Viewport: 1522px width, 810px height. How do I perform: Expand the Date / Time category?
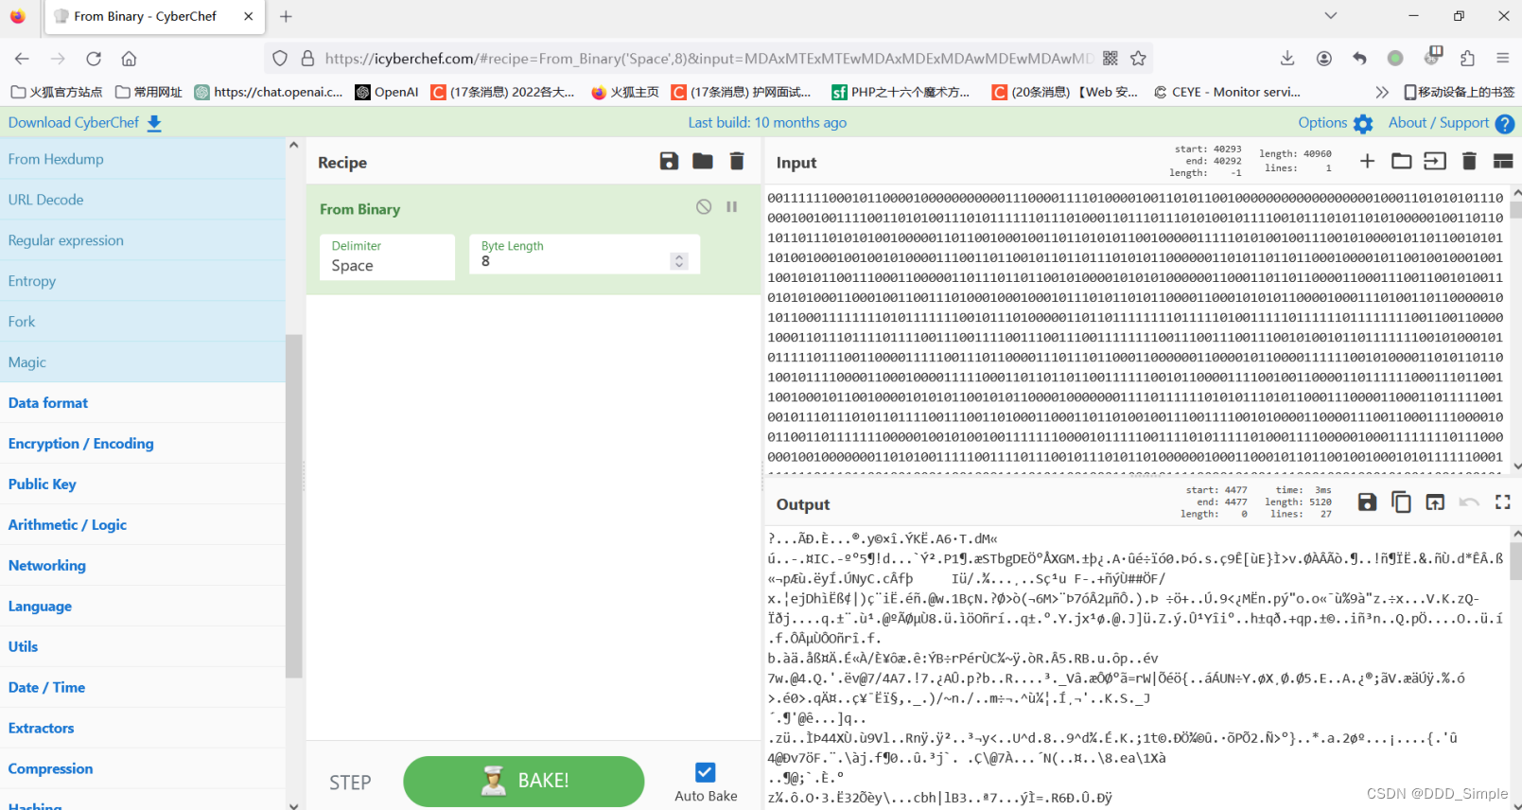tap(142, 688)
